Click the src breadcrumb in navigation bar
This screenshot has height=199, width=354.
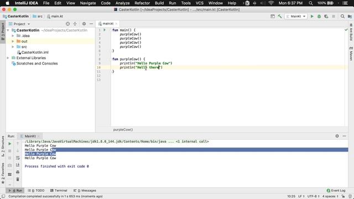pos(38,16)
